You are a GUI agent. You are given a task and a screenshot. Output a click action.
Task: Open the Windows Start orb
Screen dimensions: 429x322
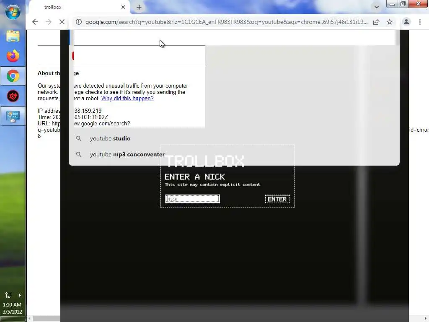(13, 11)
